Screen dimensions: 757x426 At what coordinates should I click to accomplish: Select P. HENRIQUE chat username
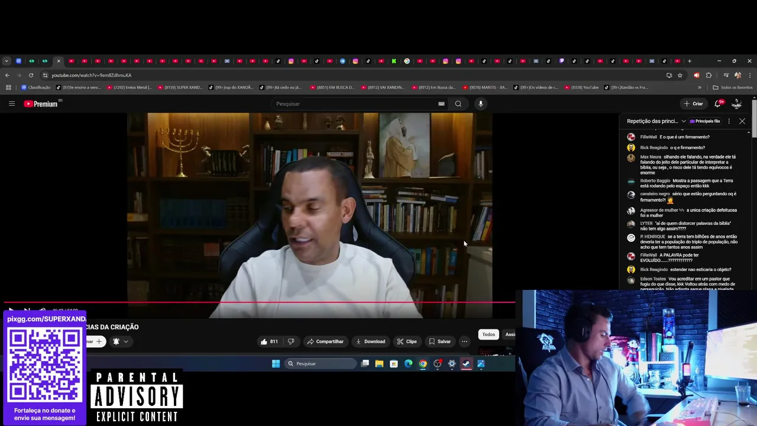click(x=652, y=236)
